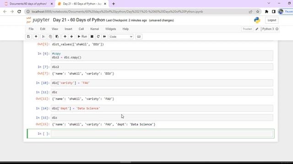Viewport: 293px width, 164px height.
Task: Bookmark this page with star icon
Action: (258, 11)
